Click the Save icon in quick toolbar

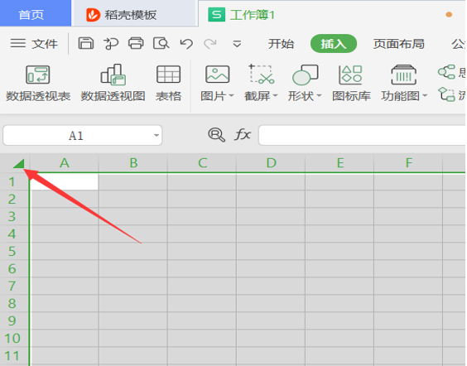tap(86, 44)
